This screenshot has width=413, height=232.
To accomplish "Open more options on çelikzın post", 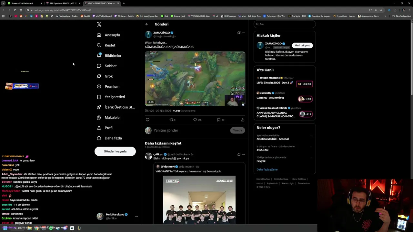I will coord(244,154).
